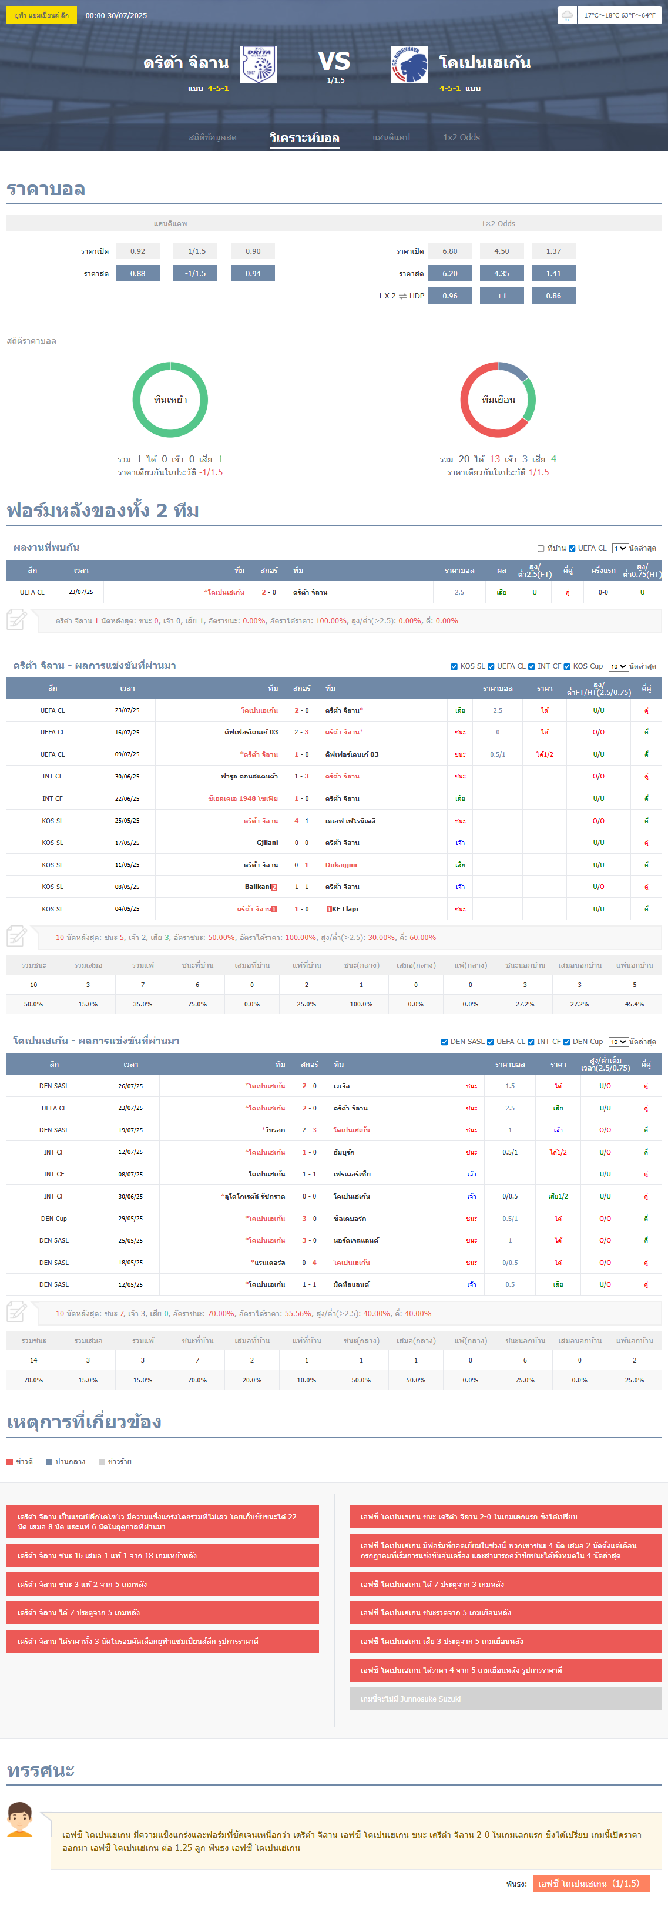
Task: Click live 1x2 odds 6.20
Action: tap(450, 274)
